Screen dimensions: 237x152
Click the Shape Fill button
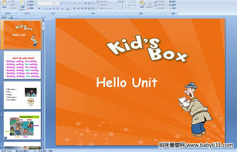(x=160, y=2)
